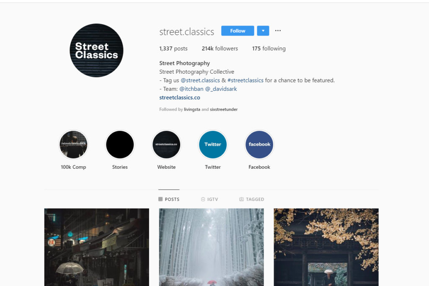
Task: Open the black Stories highlight circle
Action: 120,144
